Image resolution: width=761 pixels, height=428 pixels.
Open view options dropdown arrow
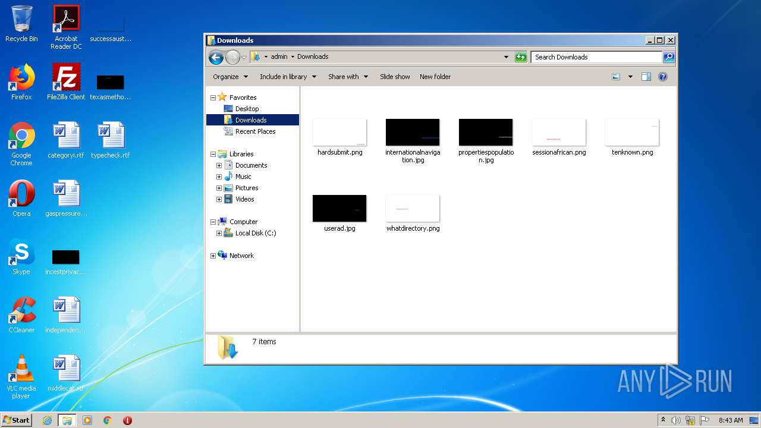(x=630, y=77)
